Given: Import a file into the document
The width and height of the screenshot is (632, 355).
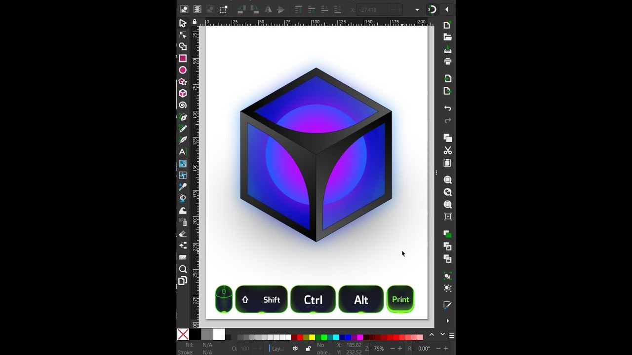Looking at the screenshot, I should click(x=447, y=78).
